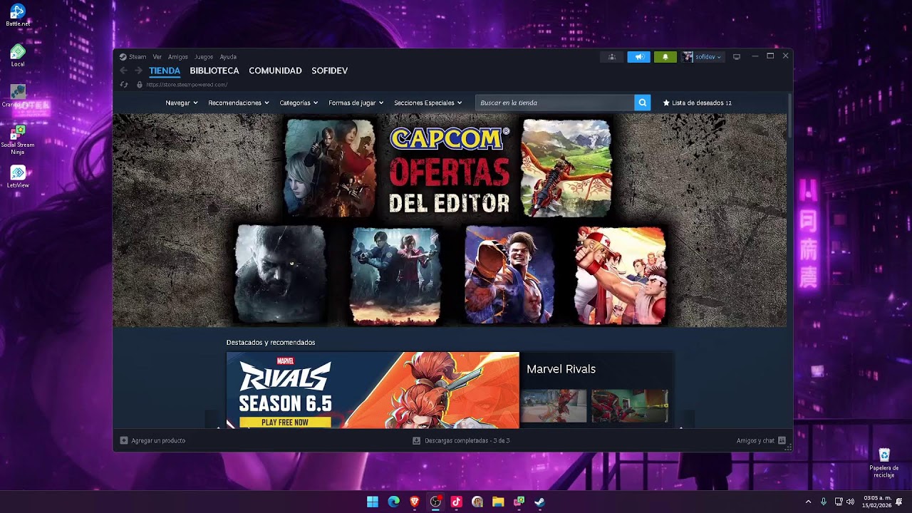Open the first Marvel Rivals screenshot thumbnail
912x513 pixels.
click(554, 405)
